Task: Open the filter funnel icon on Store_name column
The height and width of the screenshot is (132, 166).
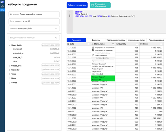Action: 113,44
